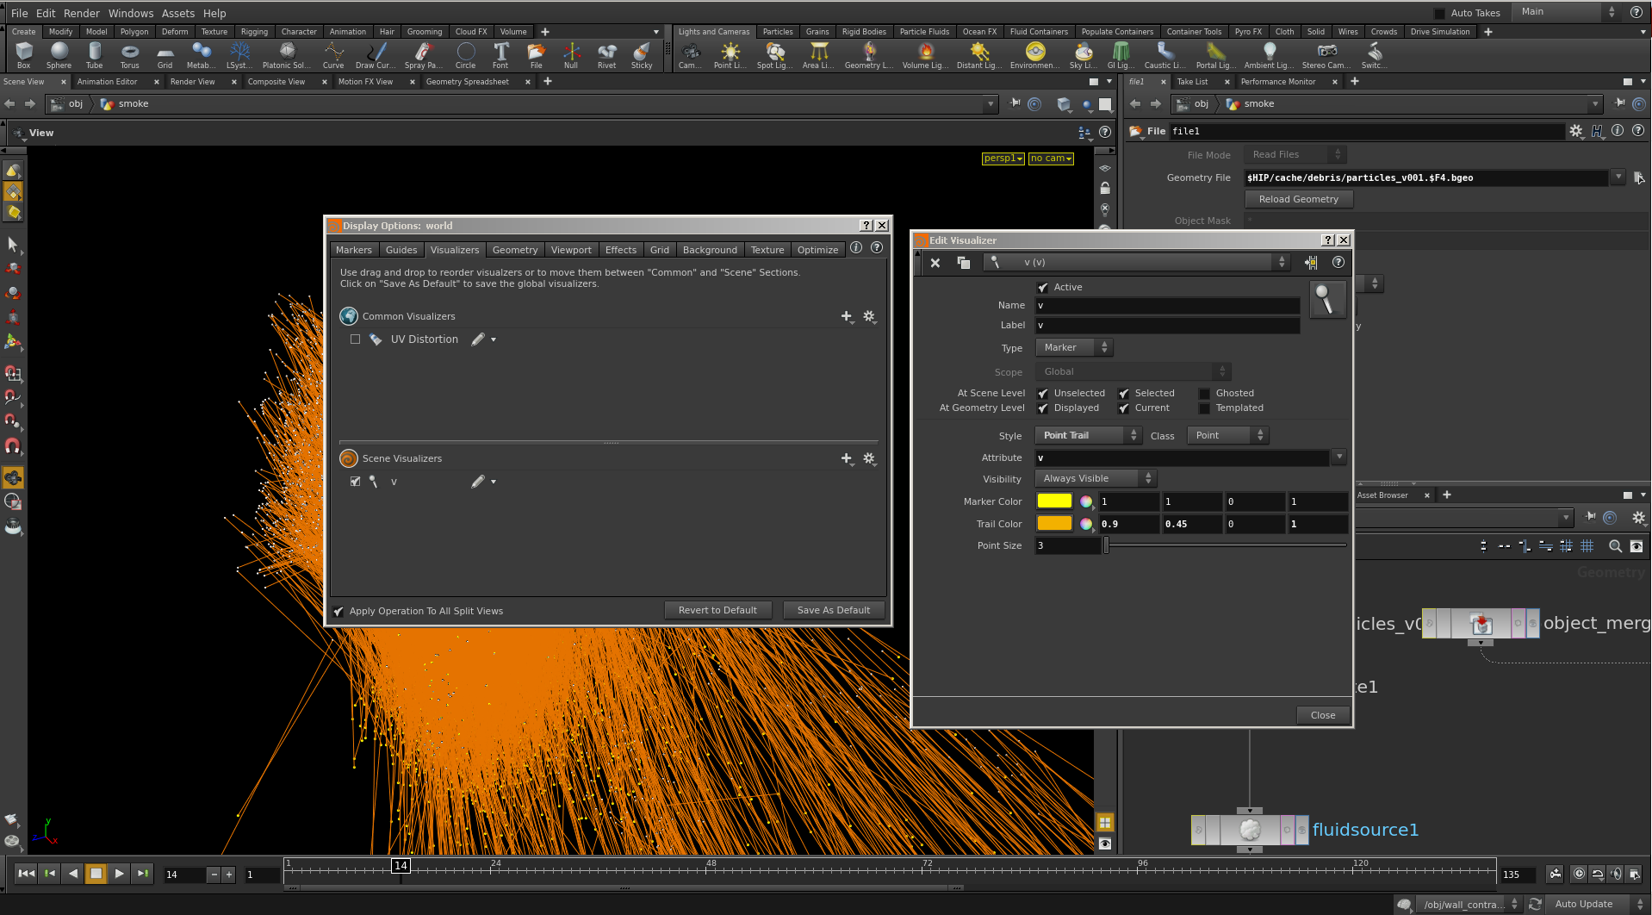The width and height of the screenshot is (1652, 915).
Task: Uncheck the Active checkbox in Edit Visualizer
Action: click(1043, 288)
